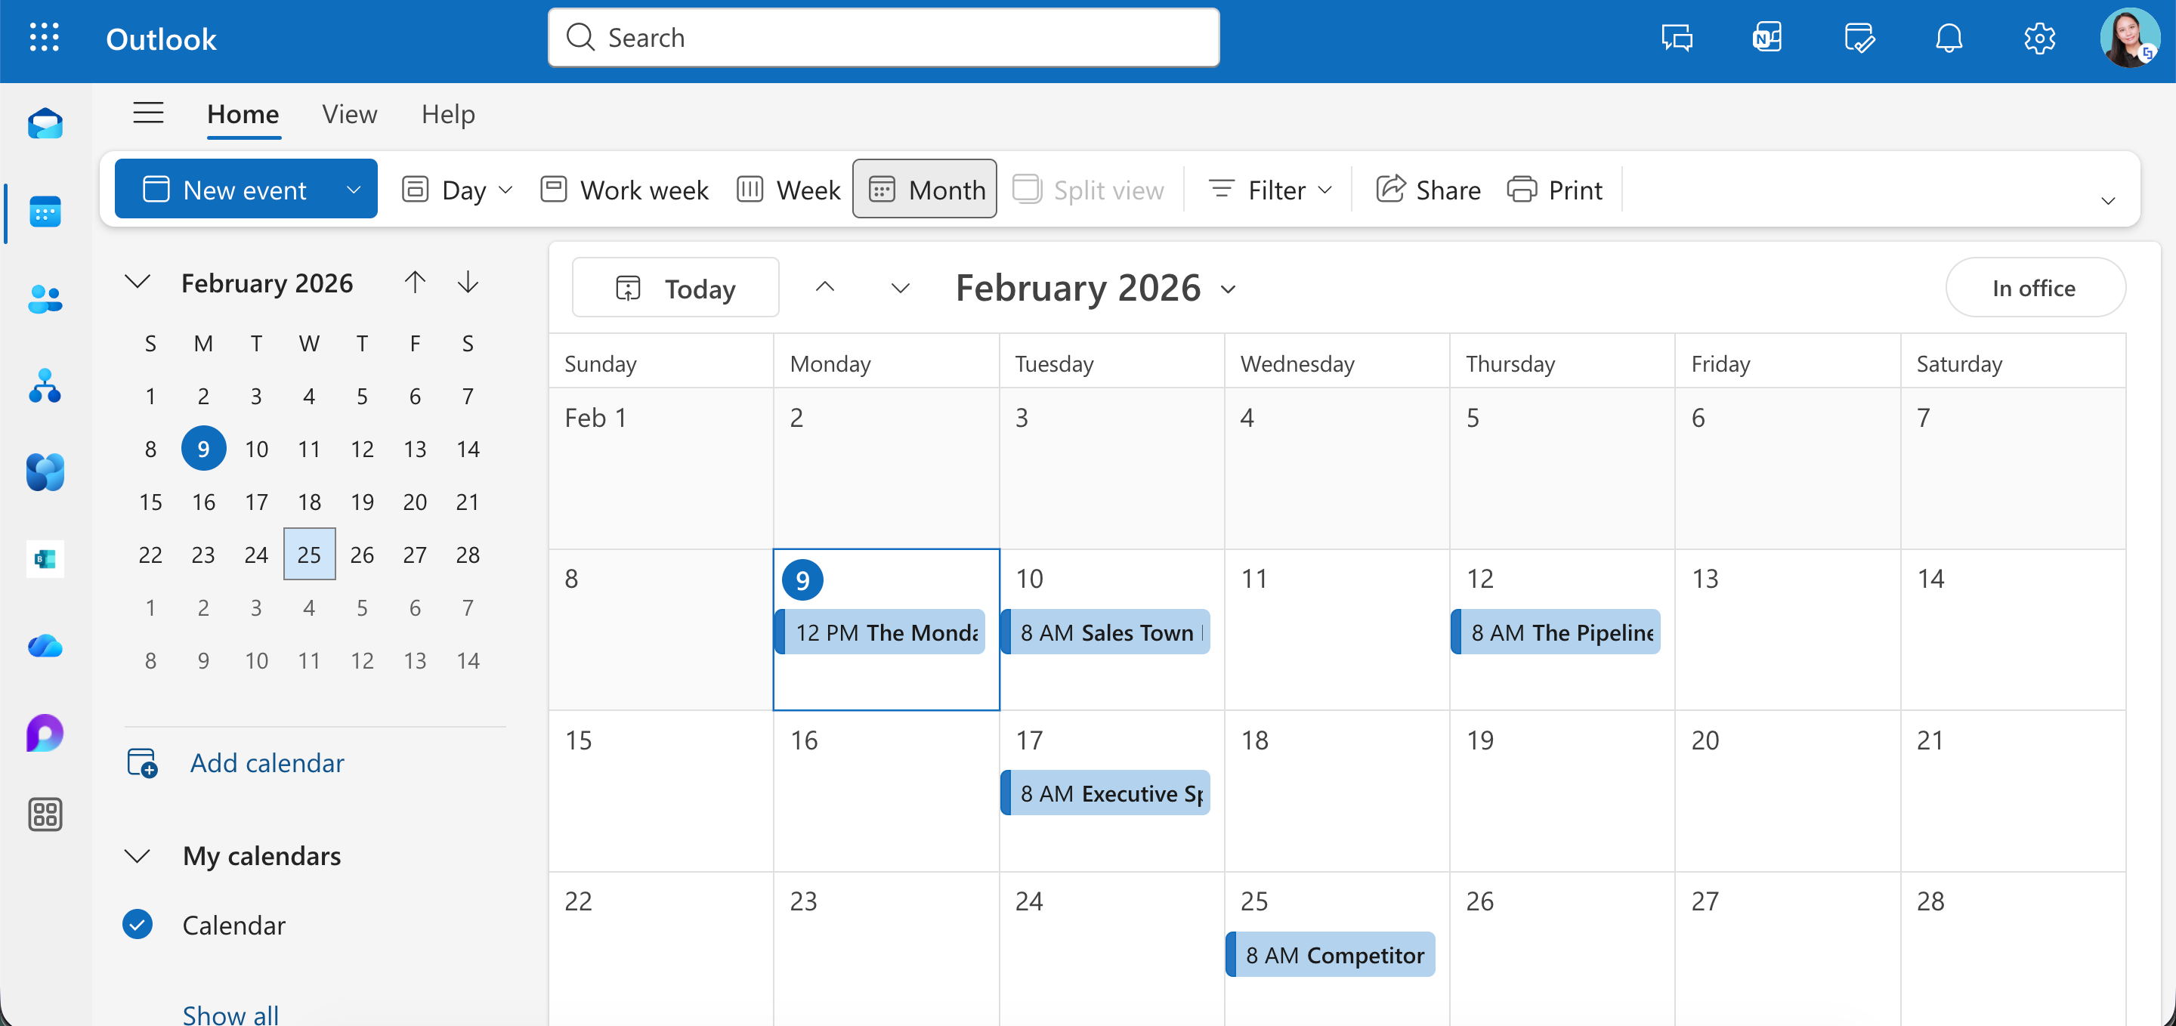The width and height of the screenshot is (2176, 1026).
Task: Open OneNote feed from the top bar
Action: click(x=1767, y=37)
